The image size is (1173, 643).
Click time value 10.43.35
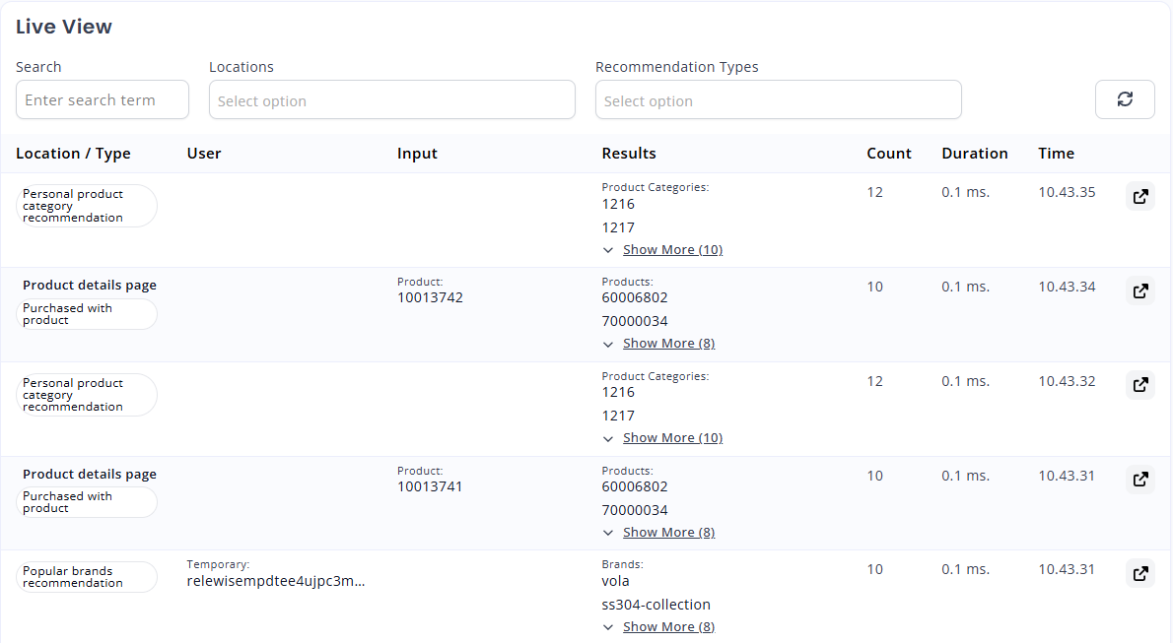click(x=1067, y=192)
